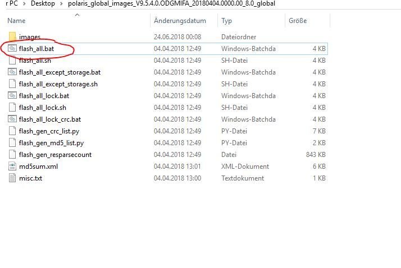This screenshot has height=268, width=401.
Task: Click the XML-Dokument type cell
Action: (245, 167)
